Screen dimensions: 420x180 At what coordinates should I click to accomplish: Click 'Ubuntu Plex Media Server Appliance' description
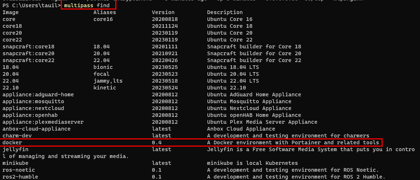point(262,122)
